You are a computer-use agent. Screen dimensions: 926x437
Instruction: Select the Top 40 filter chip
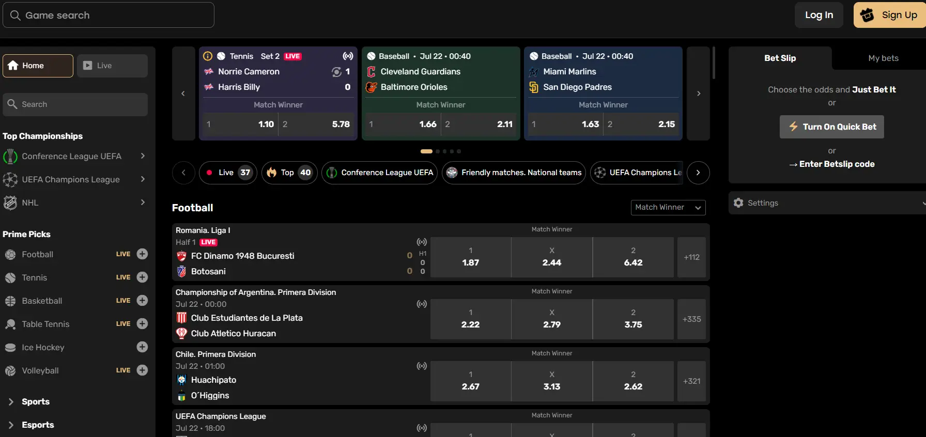pyautogui.click(x=289, y=173)
